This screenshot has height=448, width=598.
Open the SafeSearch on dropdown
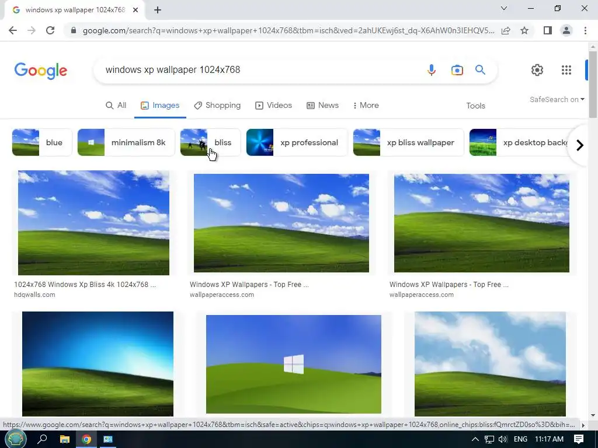(557, 99)
